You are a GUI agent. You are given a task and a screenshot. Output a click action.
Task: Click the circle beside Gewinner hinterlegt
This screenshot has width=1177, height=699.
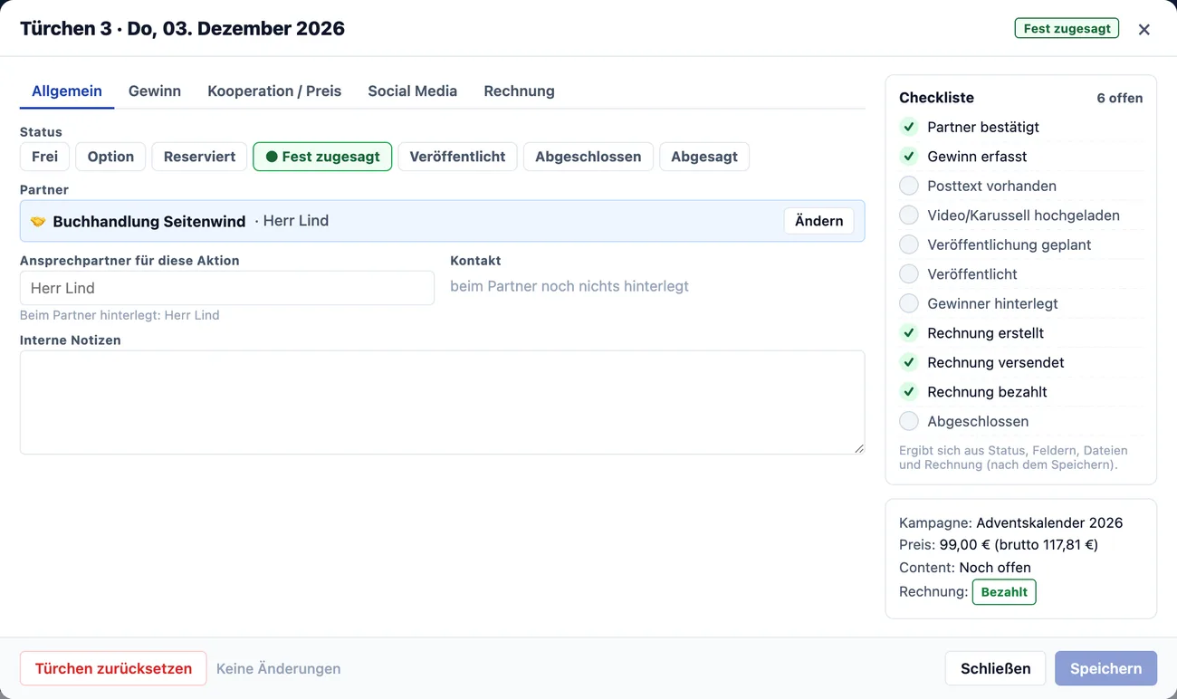click(909, 303)
